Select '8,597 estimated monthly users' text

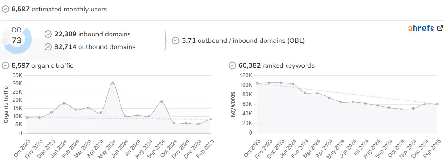59,9
